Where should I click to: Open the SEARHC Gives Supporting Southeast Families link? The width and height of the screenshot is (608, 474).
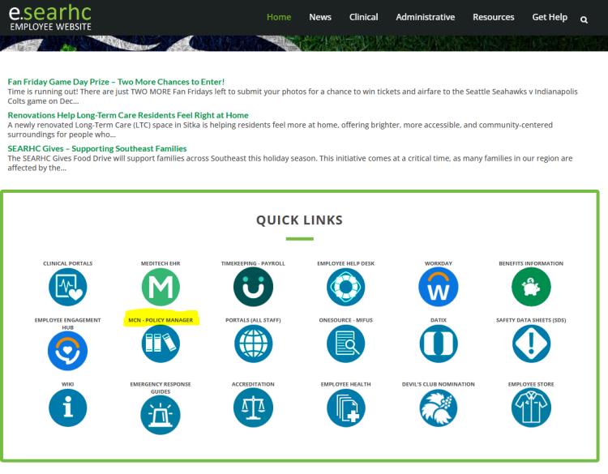[97, 148]
